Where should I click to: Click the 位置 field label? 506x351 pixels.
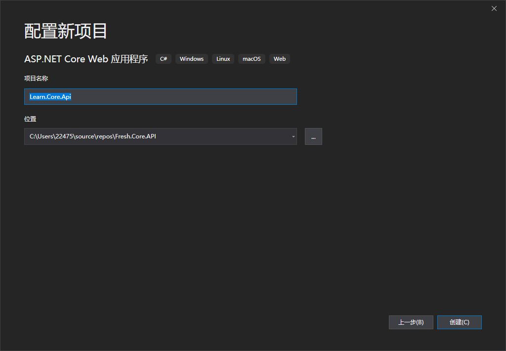click(30, 119)
